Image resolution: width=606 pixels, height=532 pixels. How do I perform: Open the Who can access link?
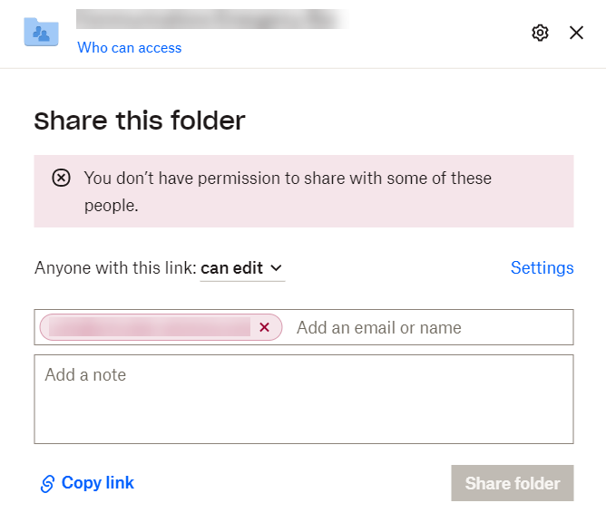(x=129, y=48)
